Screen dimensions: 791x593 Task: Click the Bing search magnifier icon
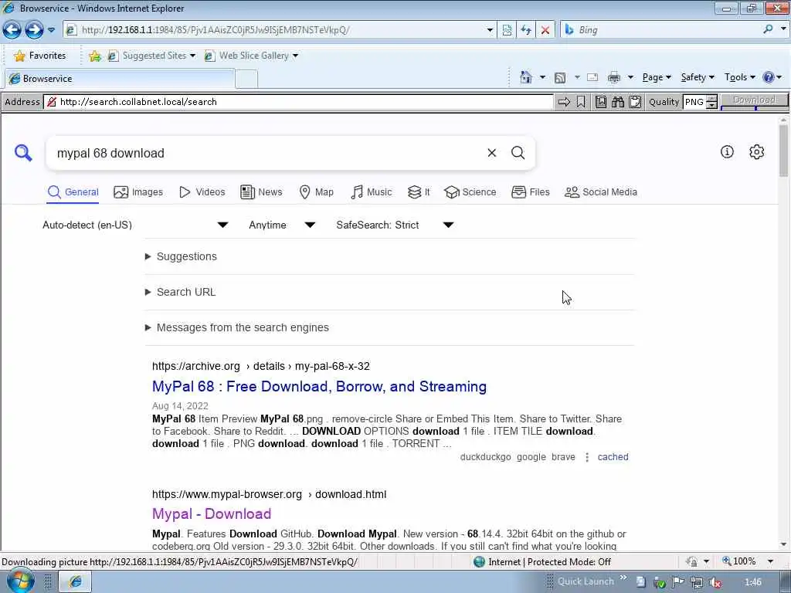pos(768,29)
